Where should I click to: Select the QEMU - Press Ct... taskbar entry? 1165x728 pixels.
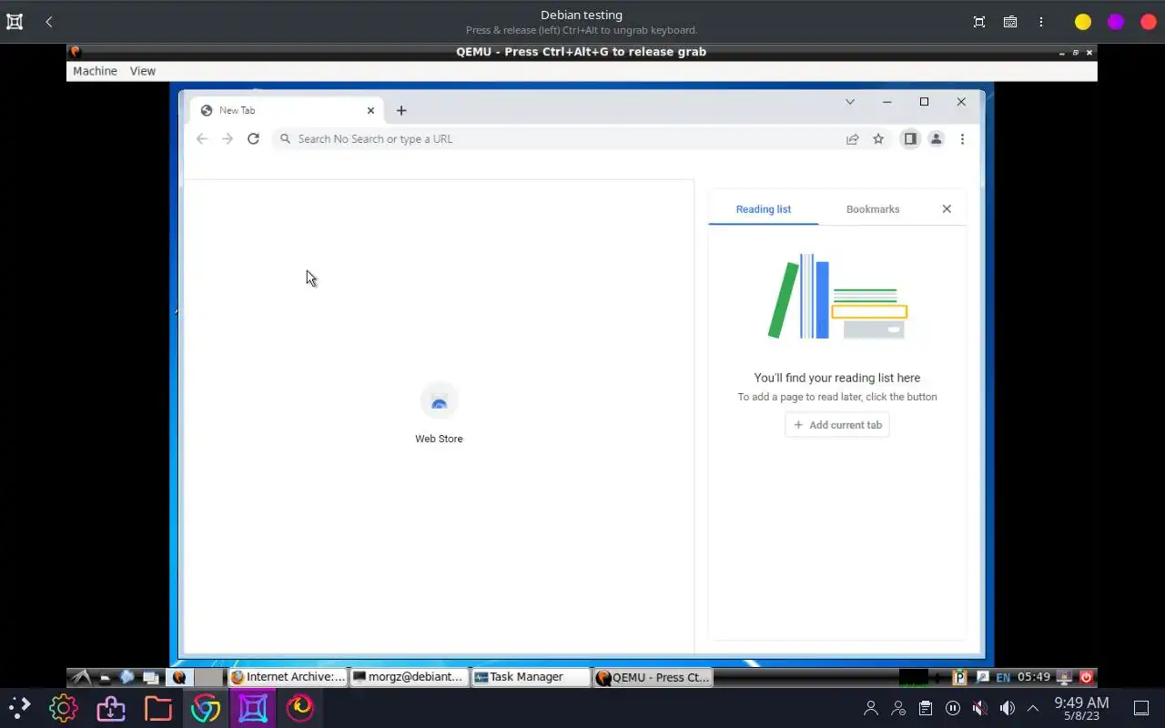(653, 677)
